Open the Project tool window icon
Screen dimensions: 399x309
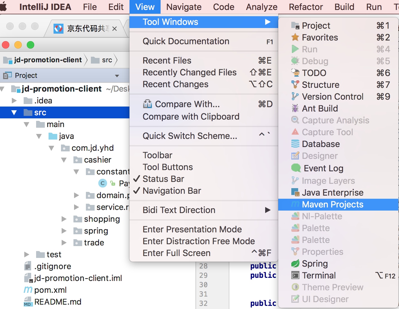(295, 26)
